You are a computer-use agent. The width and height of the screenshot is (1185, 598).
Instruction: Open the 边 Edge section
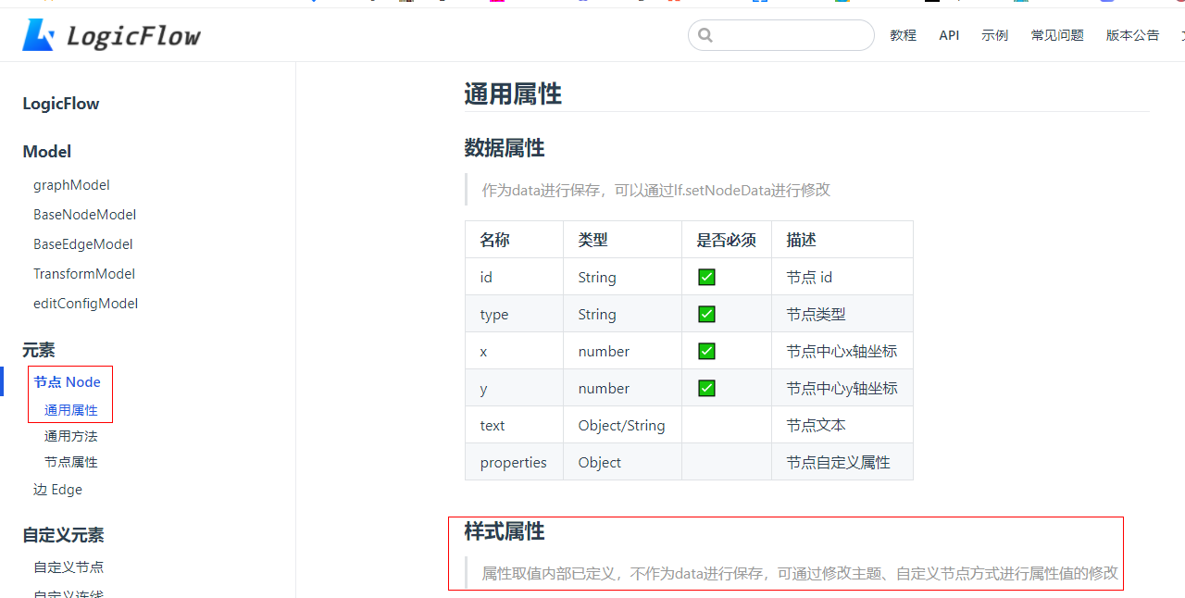tap(57, 489)
